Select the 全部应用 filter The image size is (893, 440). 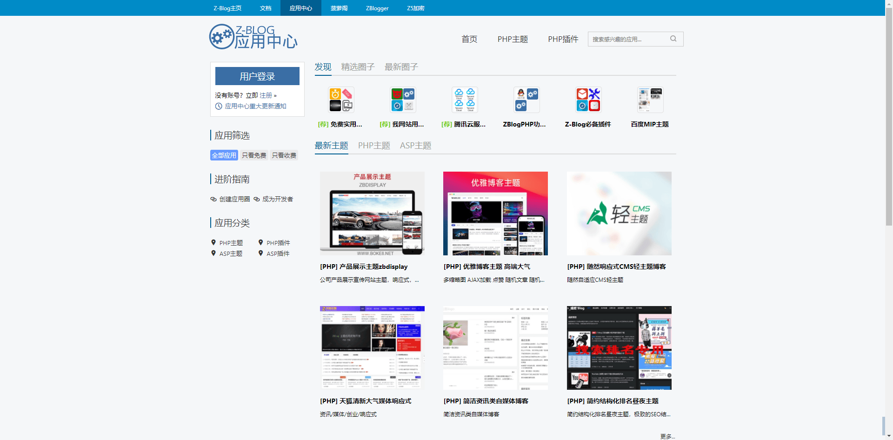point(224,155)
